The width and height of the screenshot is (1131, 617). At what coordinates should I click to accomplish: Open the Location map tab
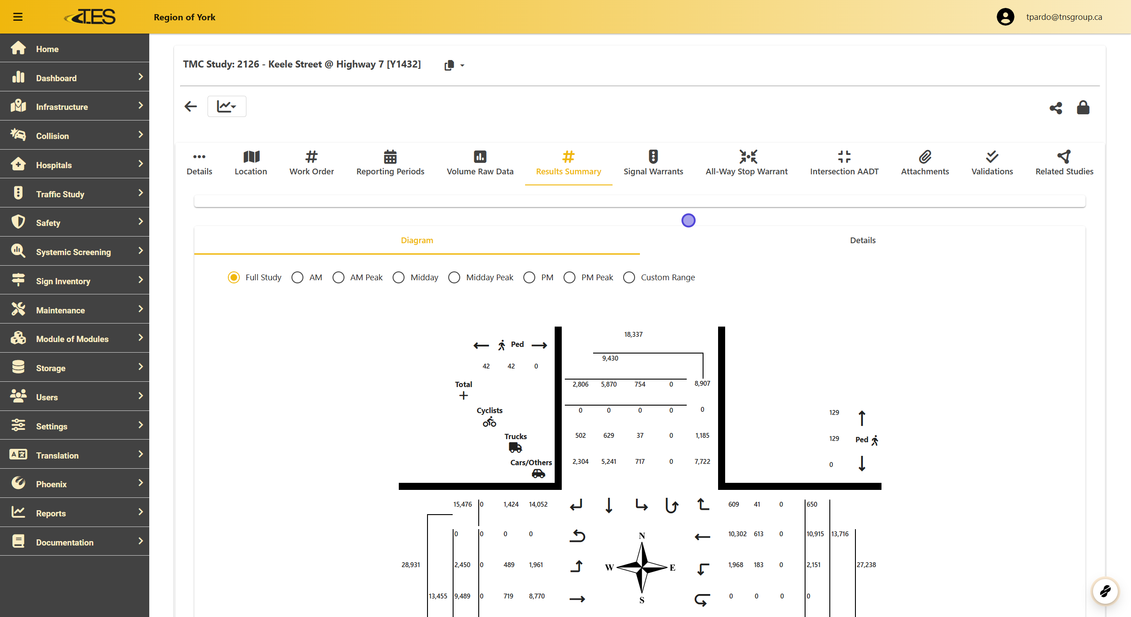pyautogui.click(x=251, y=163)
